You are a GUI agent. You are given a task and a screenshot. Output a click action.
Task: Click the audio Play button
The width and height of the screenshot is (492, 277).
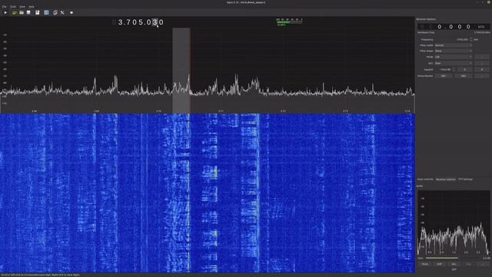tap(468, 264)
